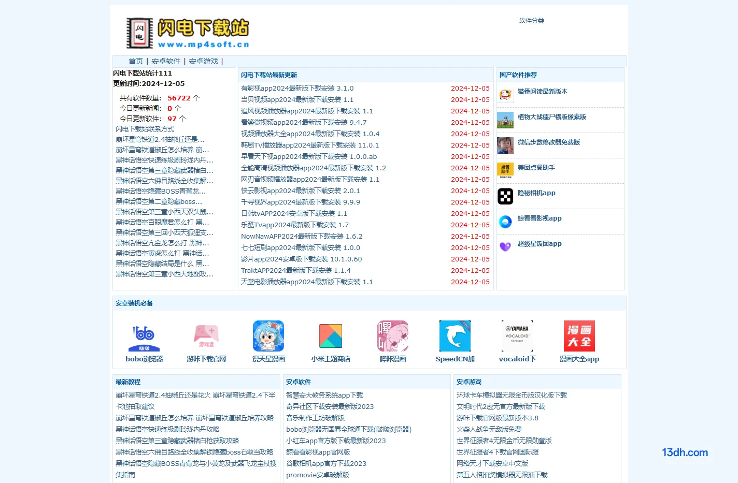
Task: Open TraktAPP2024最新版下载安装 1.1.4 link
Action: coord(296,271)
